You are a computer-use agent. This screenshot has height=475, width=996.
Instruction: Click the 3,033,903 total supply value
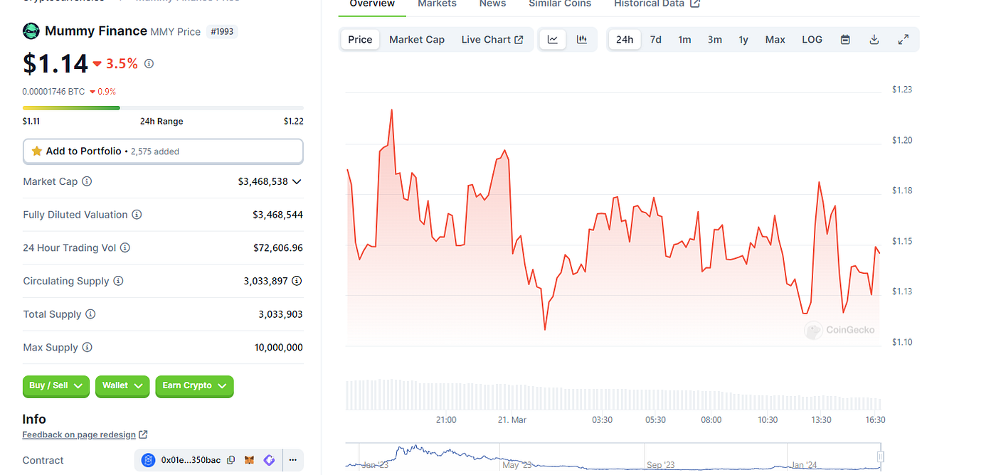(x=281, y=314)
